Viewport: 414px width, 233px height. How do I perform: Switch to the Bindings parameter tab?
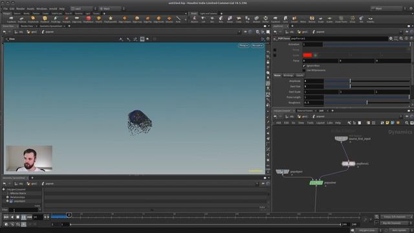pyautogui.click(x=288, y=75)
